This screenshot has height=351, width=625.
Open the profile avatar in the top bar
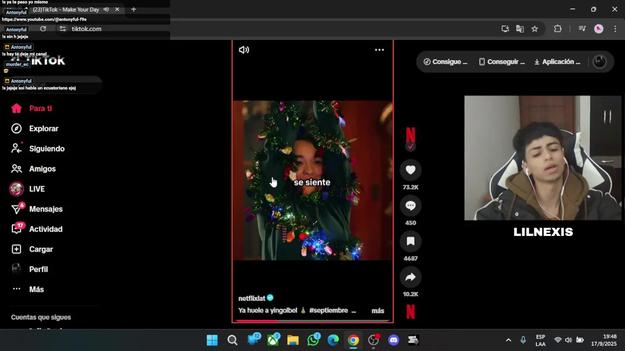[600, 62]
